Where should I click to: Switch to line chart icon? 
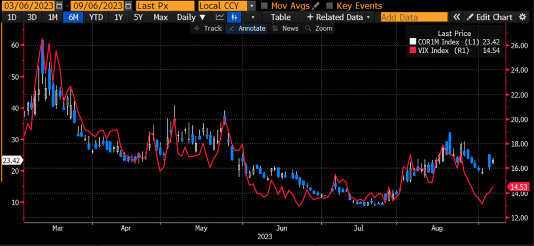tap(220, 17)
